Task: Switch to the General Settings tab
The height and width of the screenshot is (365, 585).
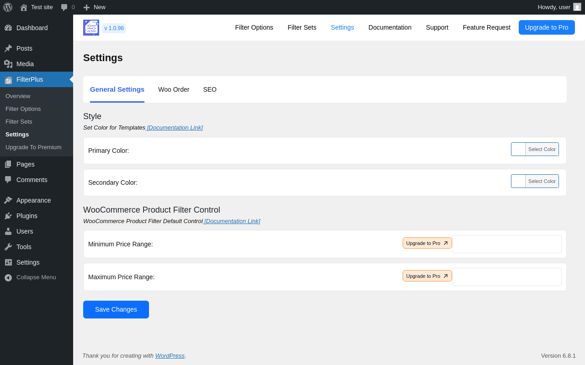Action: (x=117, y=89)
